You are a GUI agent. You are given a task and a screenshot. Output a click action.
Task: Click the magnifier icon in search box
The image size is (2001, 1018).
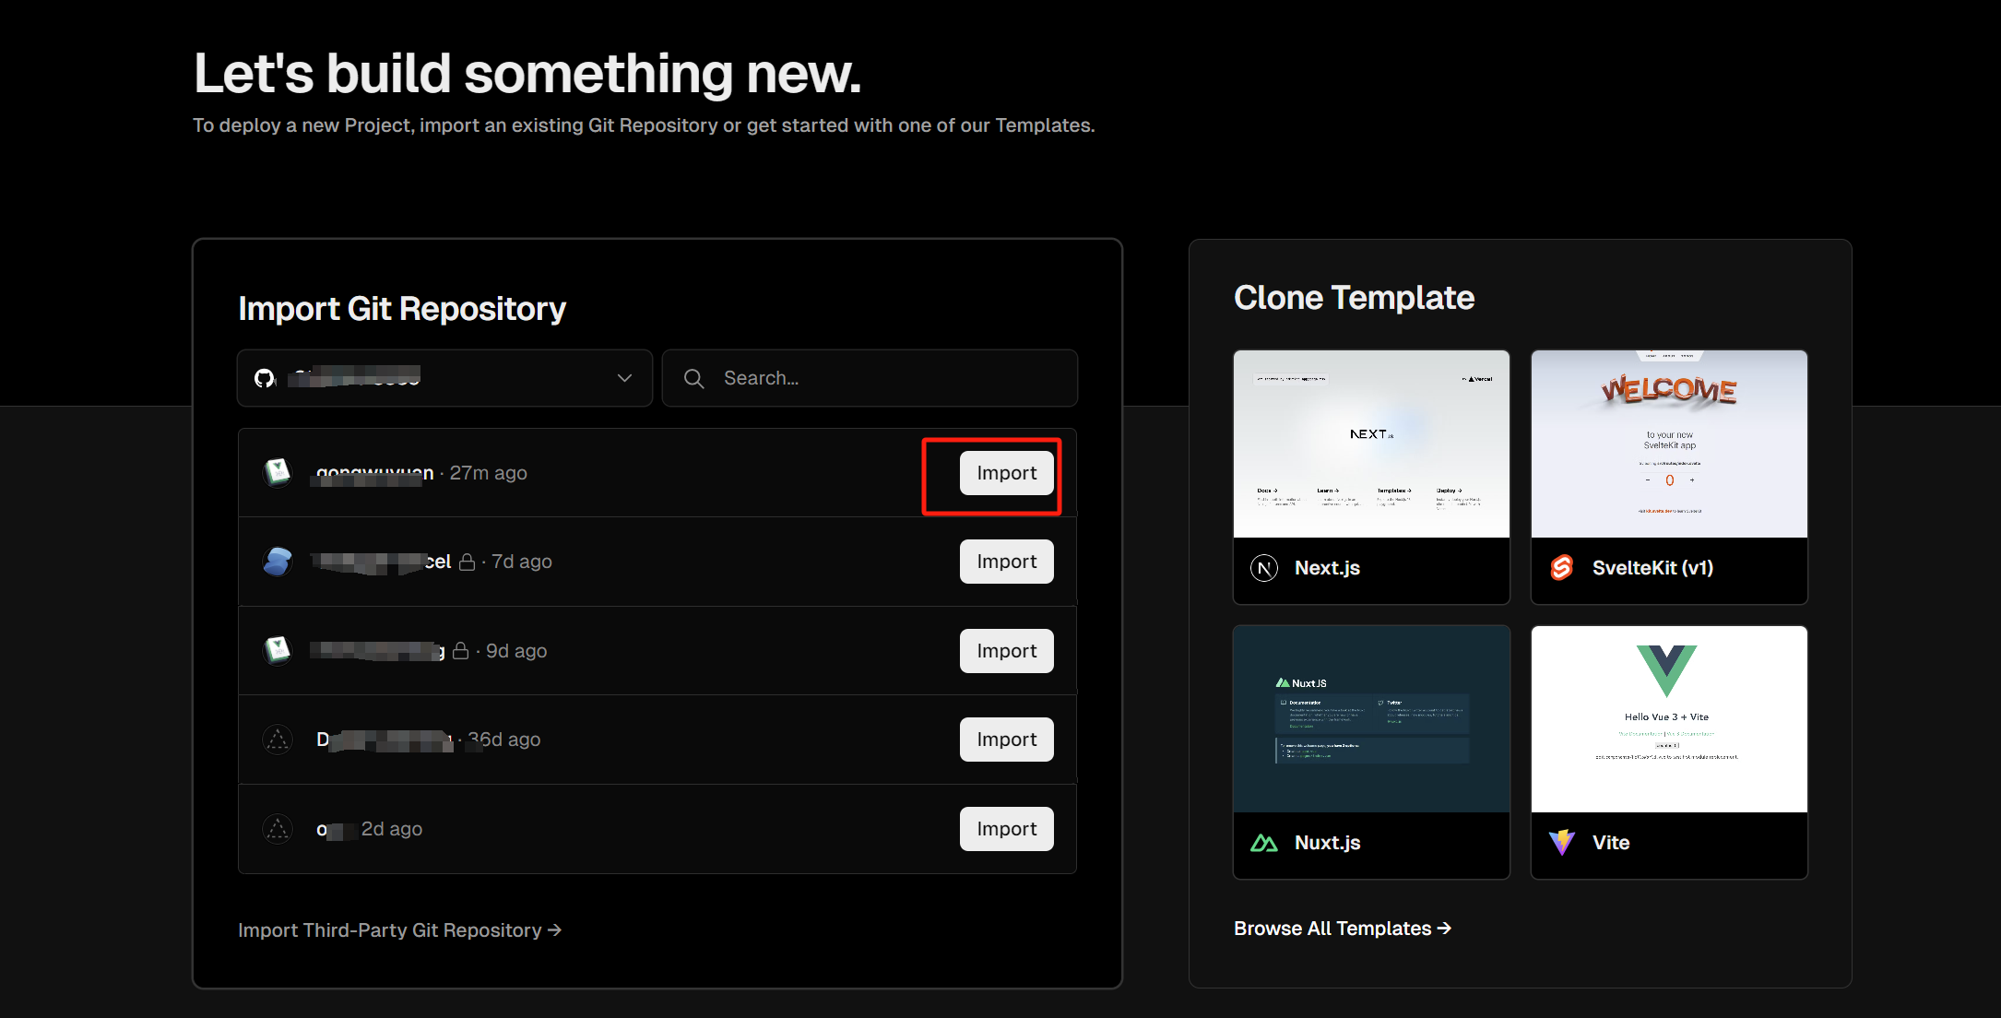click(693, 378)
